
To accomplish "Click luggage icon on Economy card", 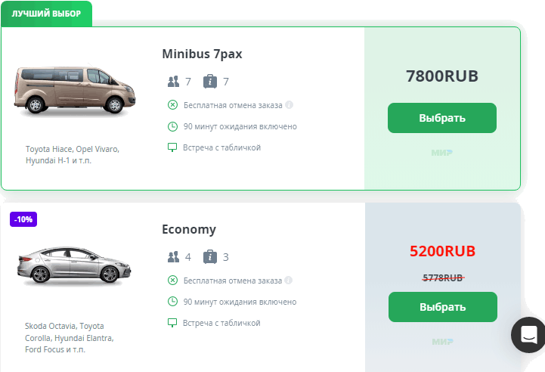I will (x=210, y=256).
